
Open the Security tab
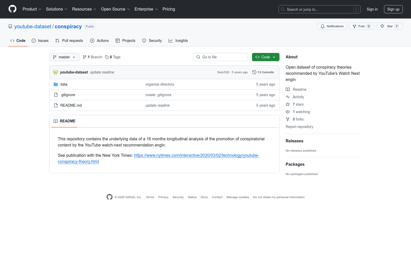[x=152, y=41]
